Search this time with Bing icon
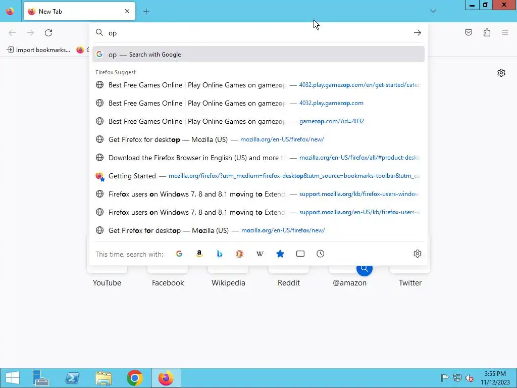Viewport: 517px width, 388px height. [x=220, y=254]
